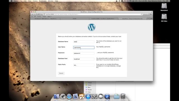Open Pages document app in dock
Screen dimensions: 179x101
(82, 96)
